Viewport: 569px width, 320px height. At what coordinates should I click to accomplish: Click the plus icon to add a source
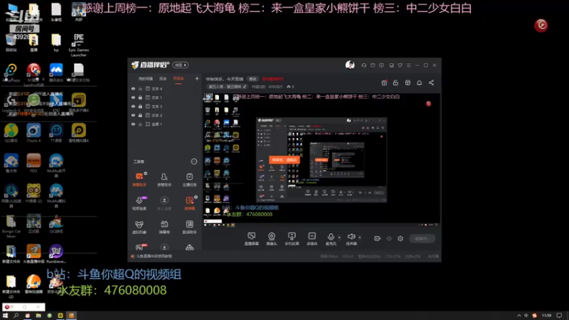pyautogui.click(x=197, y=78)
